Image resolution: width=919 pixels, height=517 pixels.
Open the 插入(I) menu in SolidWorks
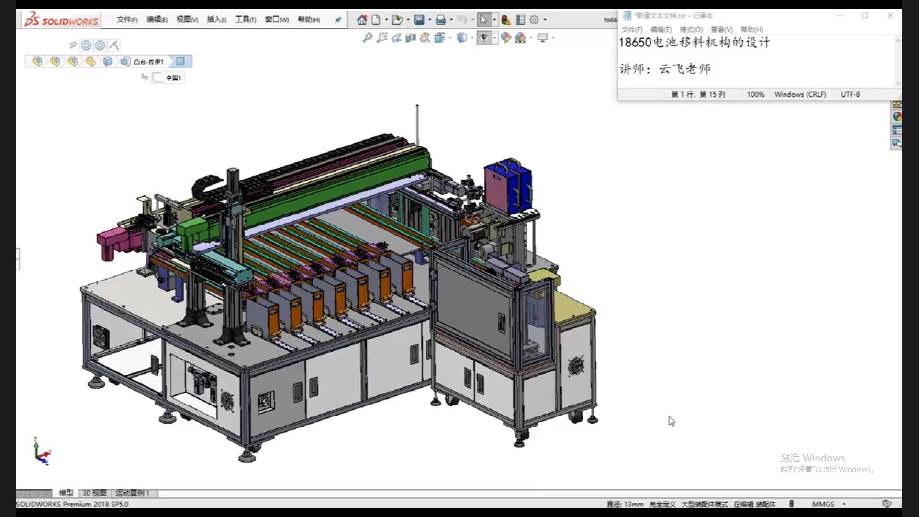[216, 20]
